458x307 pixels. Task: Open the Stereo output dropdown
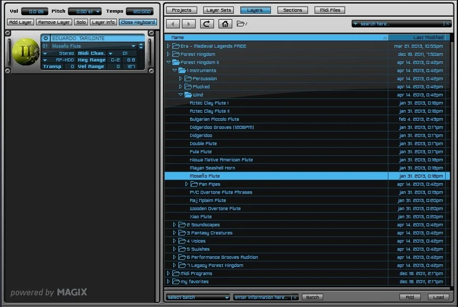click(45, 53)
